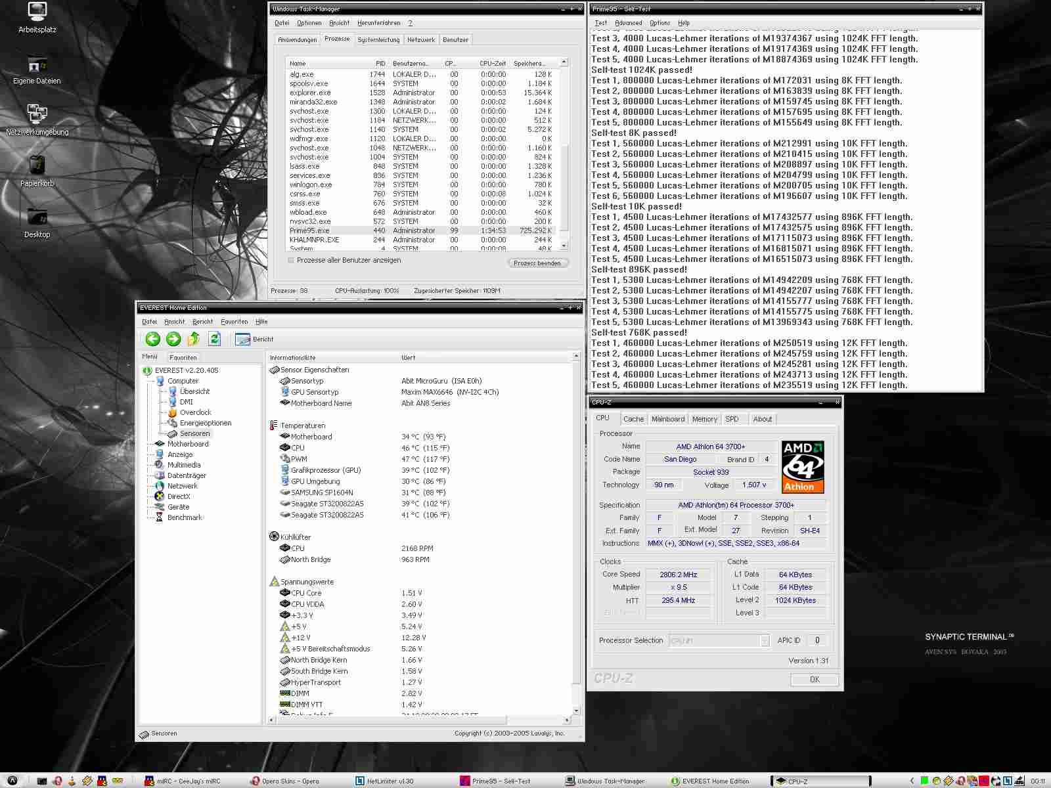Click the Refresh icon in EVEREST toolbar
This screenshot has height=788, width=1051.
pyautogui.click(x=214, y=339)
